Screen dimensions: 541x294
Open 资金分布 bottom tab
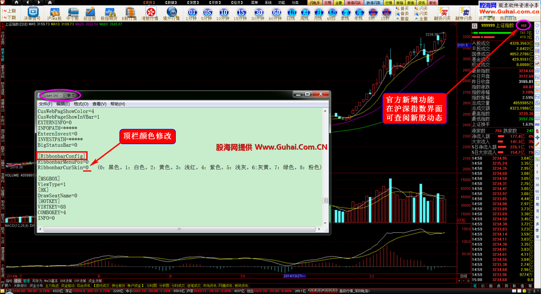tap(36, 286)
